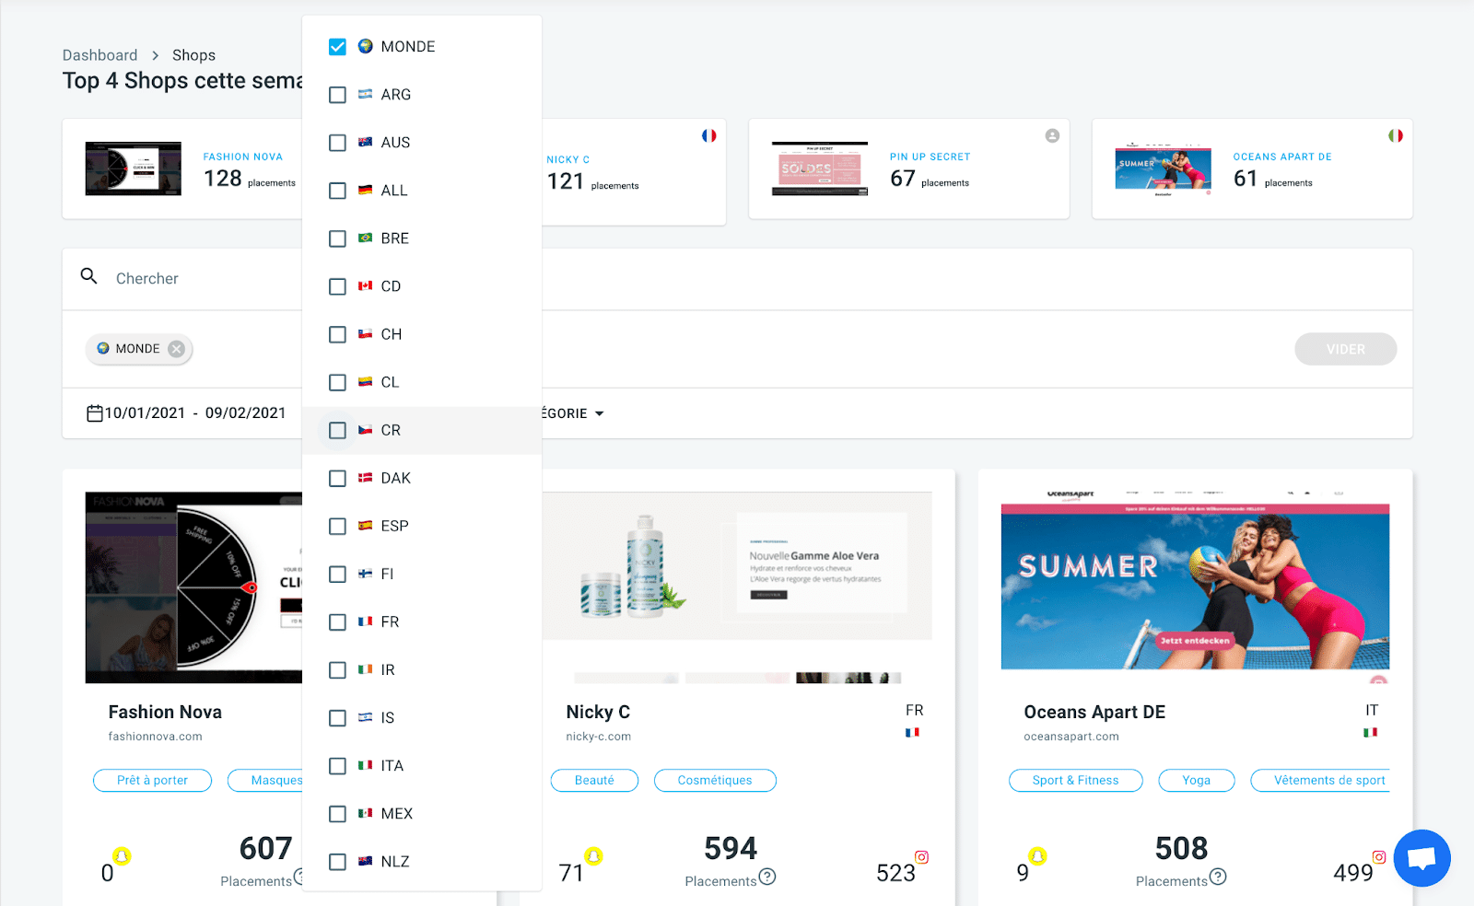This screenshot has height=906, width=1474.
Task: Open the calendar date picker icon
Action: coord(95,413)
